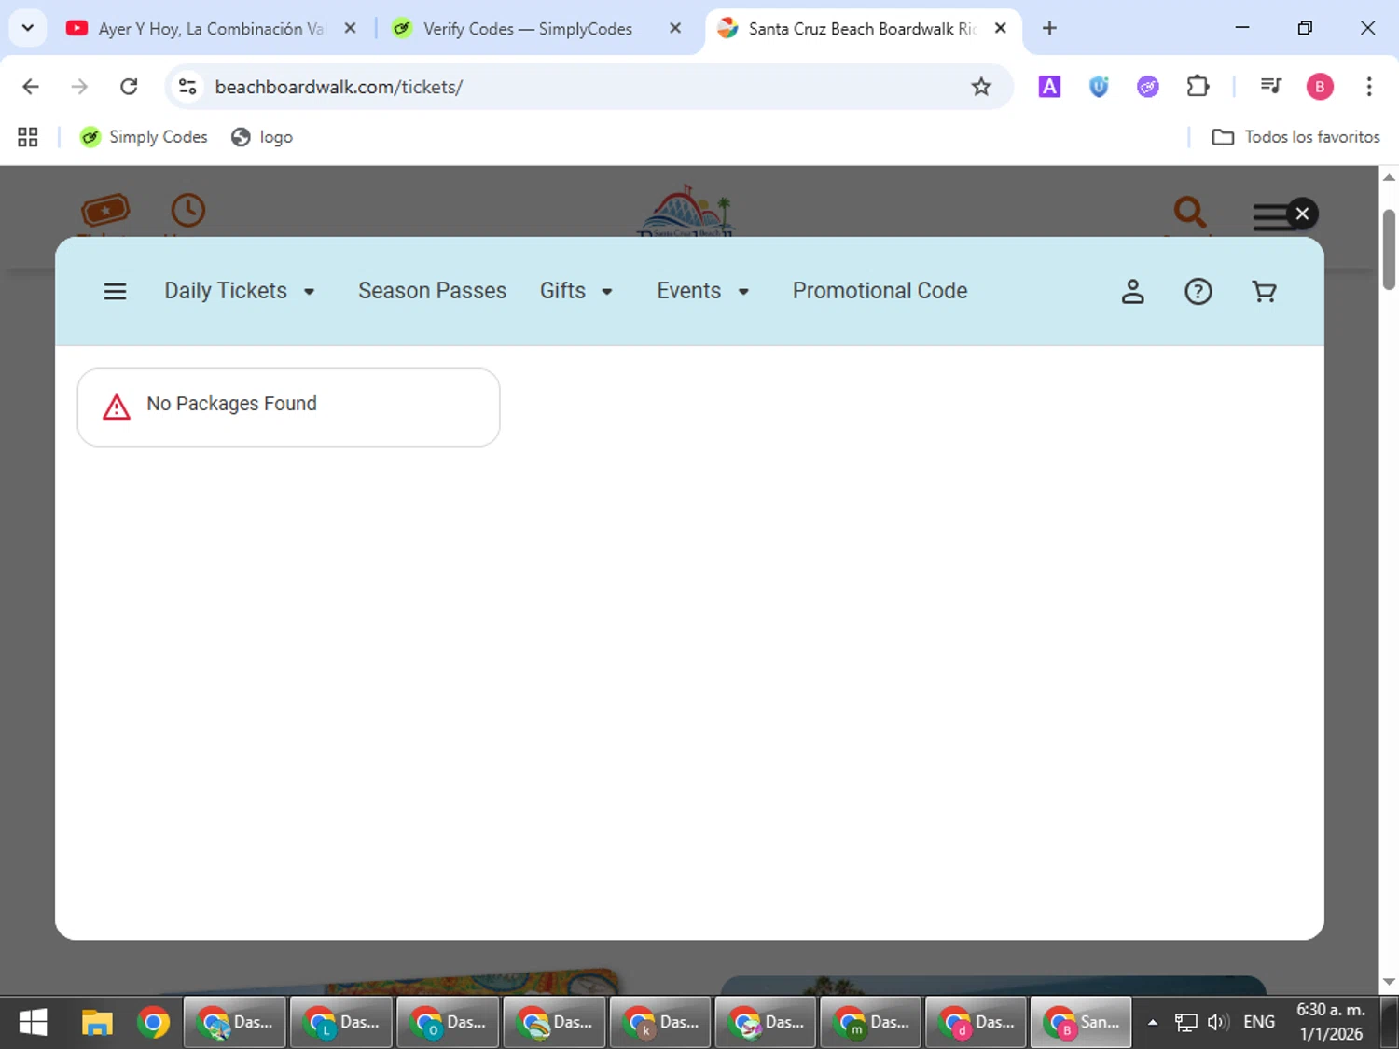This screenshot has width=1399, height=1049.
Task: Click the help question mark icon
Action: (1198, 292)
